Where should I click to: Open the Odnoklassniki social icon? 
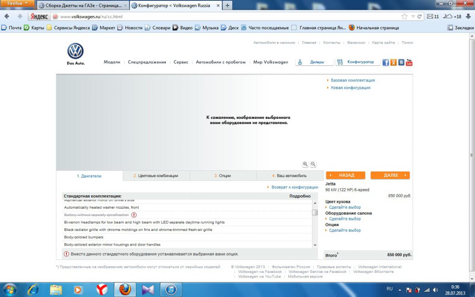pyautogui.click(x=393, y=62)
